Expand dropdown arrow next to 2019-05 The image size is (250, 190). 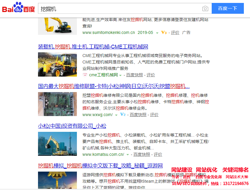point(157,33)
